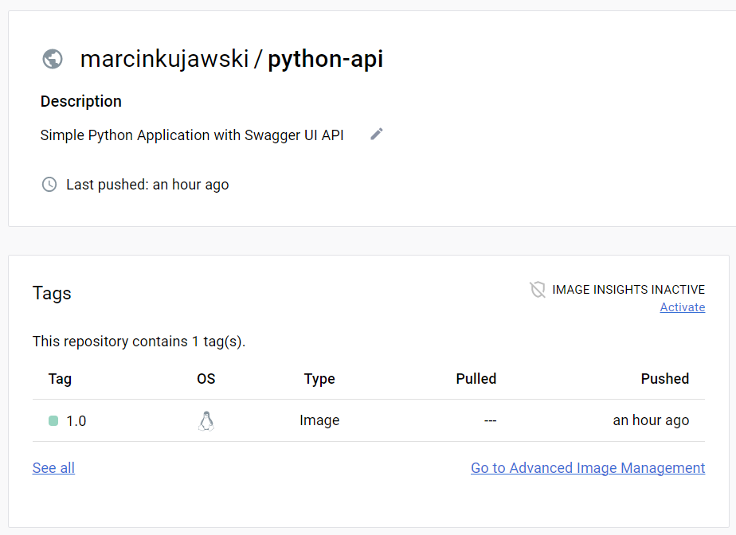Click the marcinkujawski namespace in the title
This screenshot has width=736, height=535.
[x=164, y=59]
